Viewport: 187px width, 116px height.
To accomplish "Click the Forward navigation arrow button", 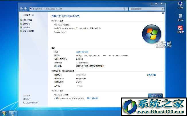I will coord(25,9).
